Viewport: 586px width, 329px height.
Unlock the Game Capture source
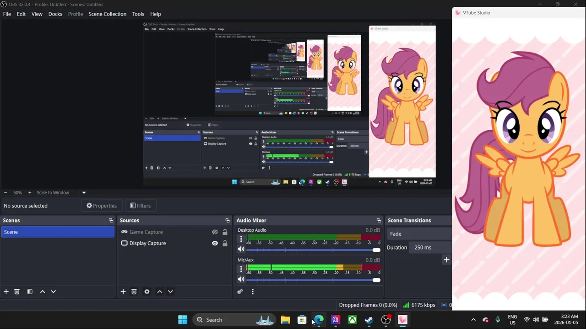225,232
